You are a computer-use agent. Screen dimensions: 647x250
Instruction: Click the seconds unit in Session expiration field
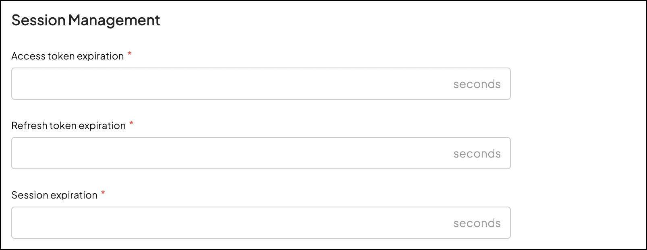[x=477, y=223]
